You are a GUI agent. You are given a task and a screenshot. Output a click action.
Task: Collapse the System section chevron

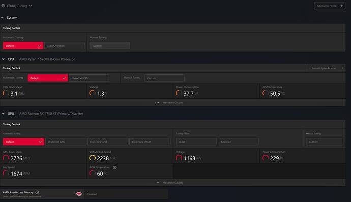click(3, 17)
